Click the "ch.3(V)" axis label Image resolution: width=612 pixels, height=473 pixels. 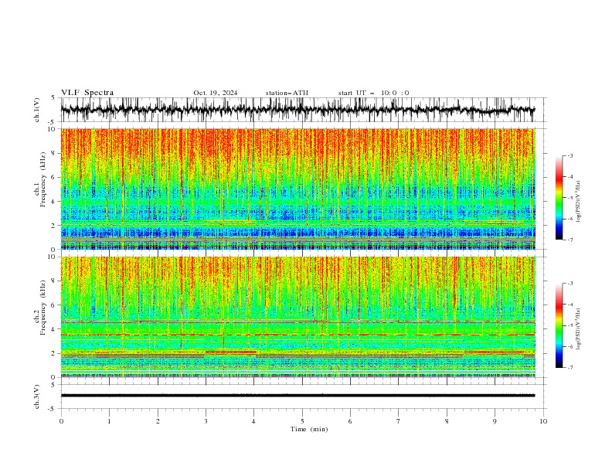tap(37, 396)
